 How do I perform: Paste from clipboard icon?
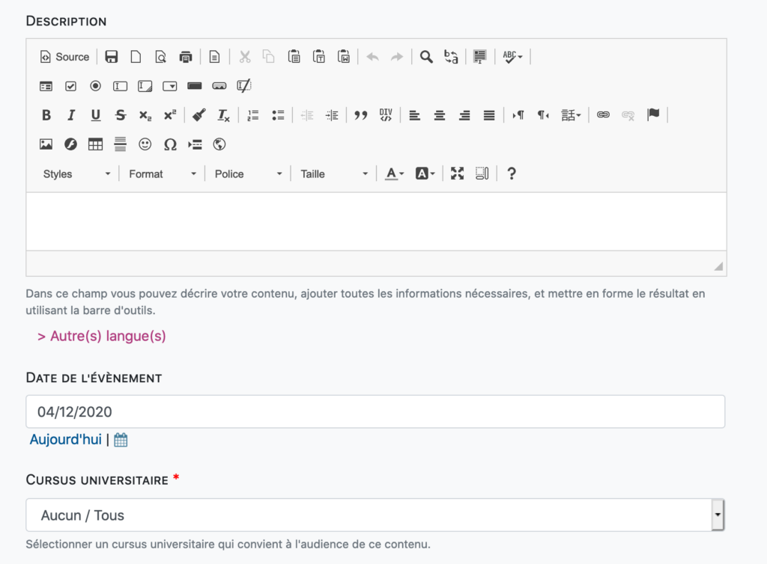click(x=294, y=57)
